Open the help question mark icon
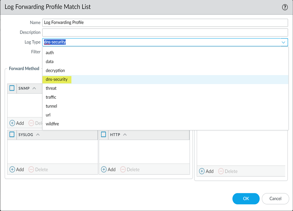This screenshot has width=293, height=211. [285, 7]
